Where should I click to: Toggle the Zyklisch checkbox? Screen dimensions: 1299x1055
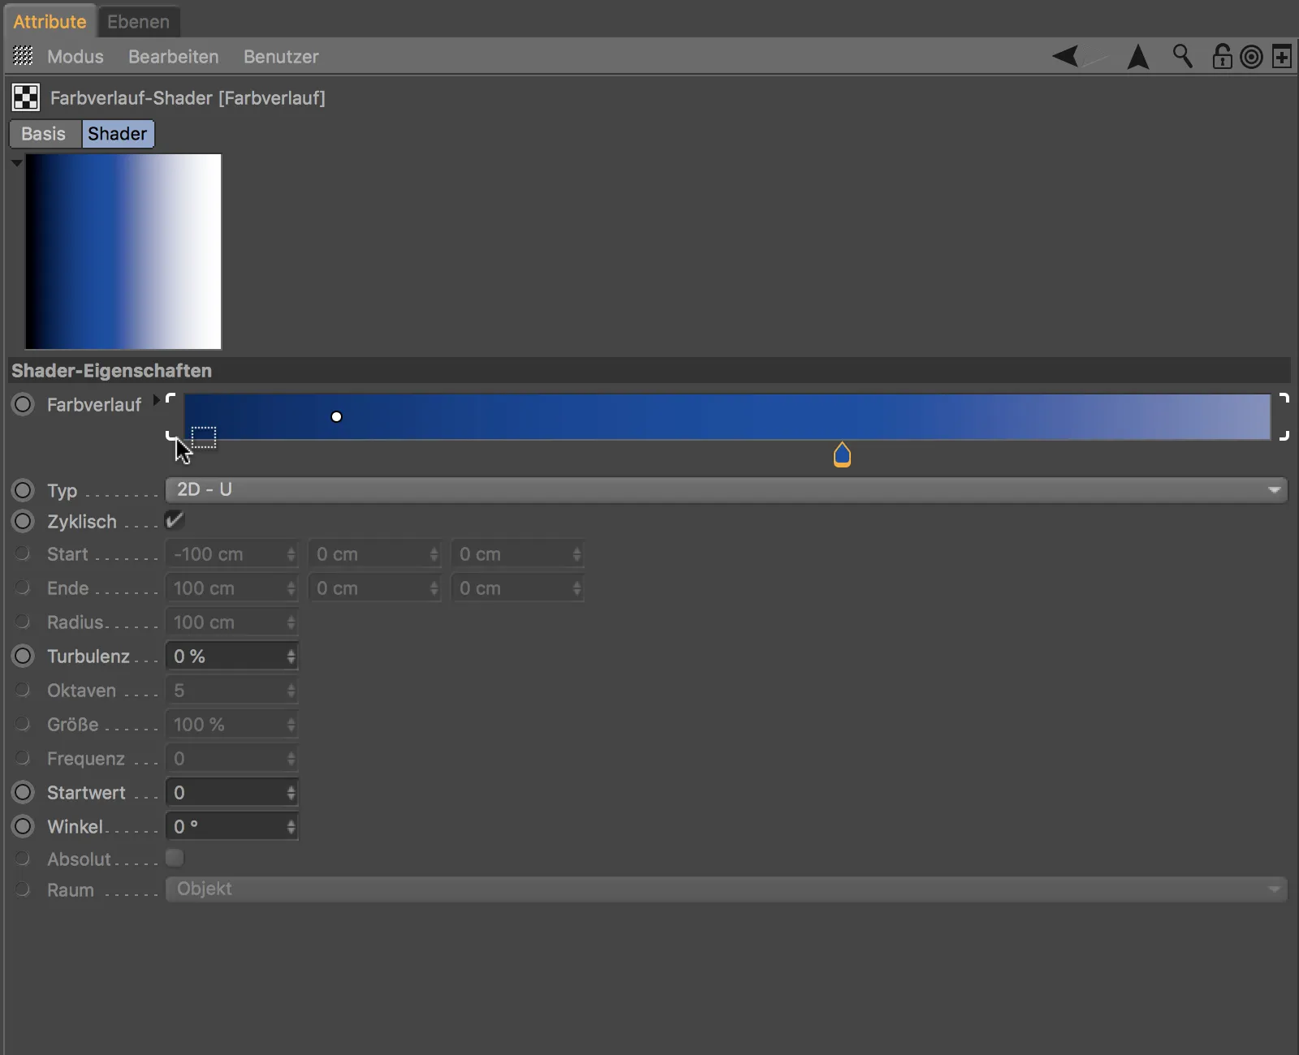click(175, 520)
